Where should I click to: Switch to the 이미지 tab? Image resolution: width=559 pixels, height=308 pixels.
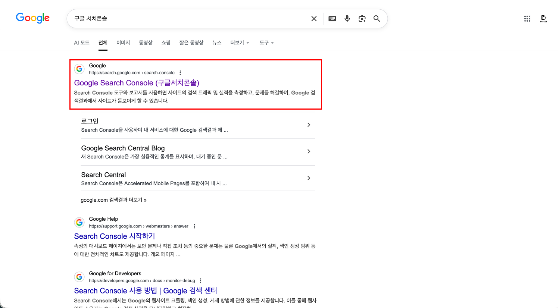point(123,43)
